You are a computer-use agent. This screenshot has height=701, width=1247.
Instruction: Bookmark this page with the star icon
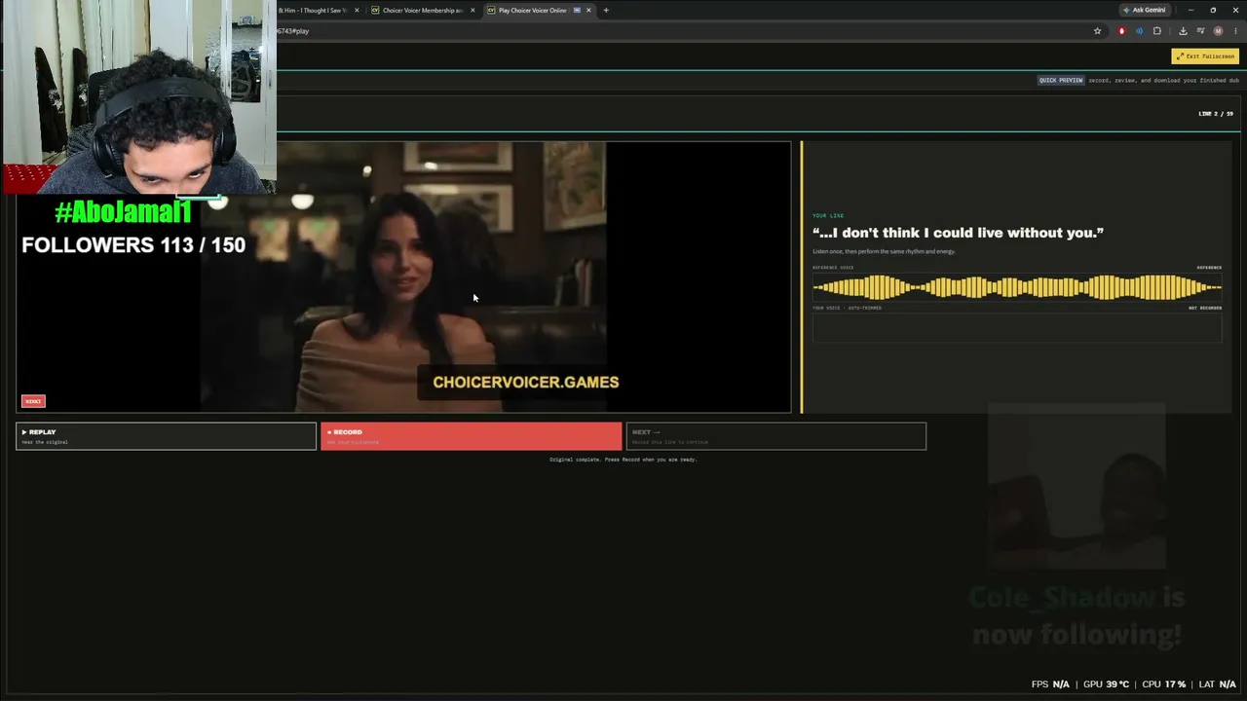pyautogui.click(x=1097, y=31)
